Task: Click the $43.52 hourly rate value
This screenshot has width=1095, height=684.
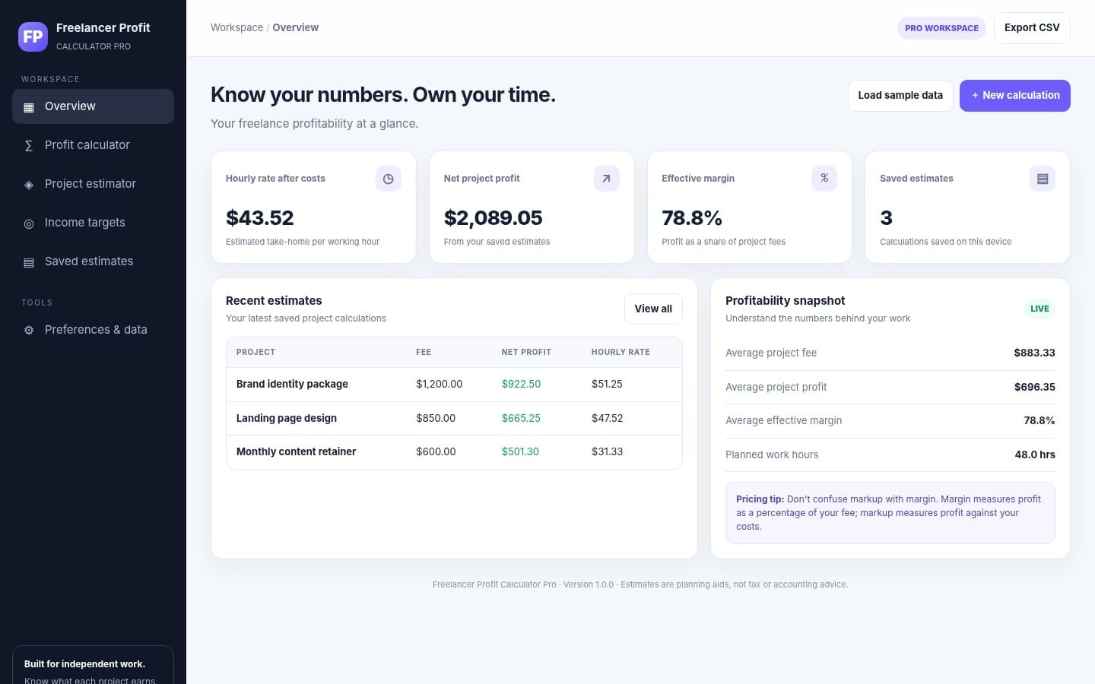Action: click(x=260, y=218)
